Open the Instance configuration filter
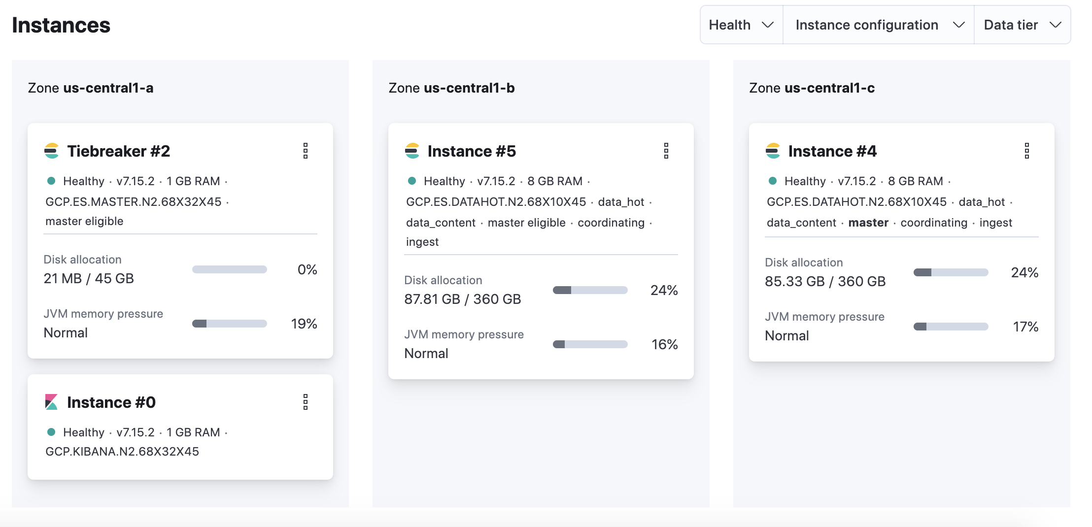 tap(879, 25)
